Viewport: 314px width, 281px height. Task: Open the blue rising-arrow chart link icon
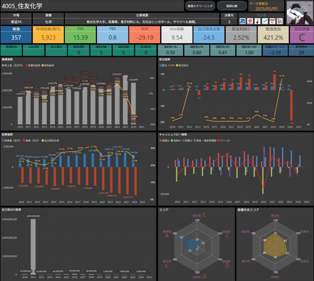coord(265,21)
